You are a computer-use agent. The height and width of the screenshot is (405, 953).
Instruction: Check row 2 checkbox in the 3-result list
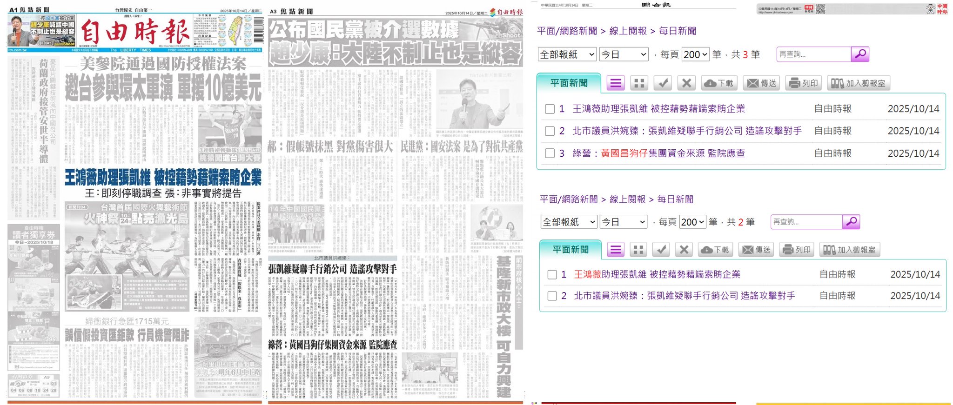(550, 131)
